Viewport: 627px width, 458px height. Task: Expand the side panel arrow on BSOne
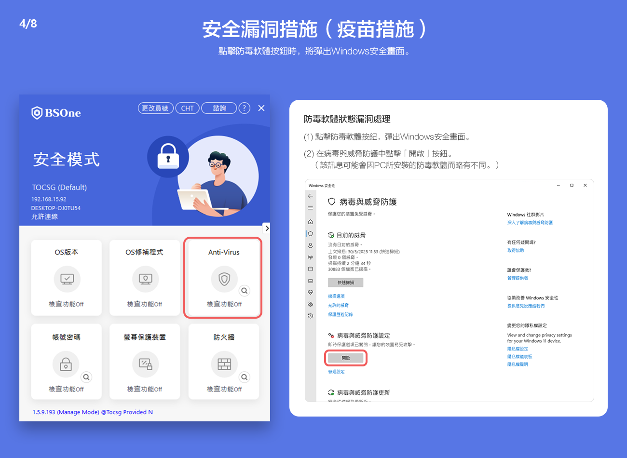(x=266, y=228)
